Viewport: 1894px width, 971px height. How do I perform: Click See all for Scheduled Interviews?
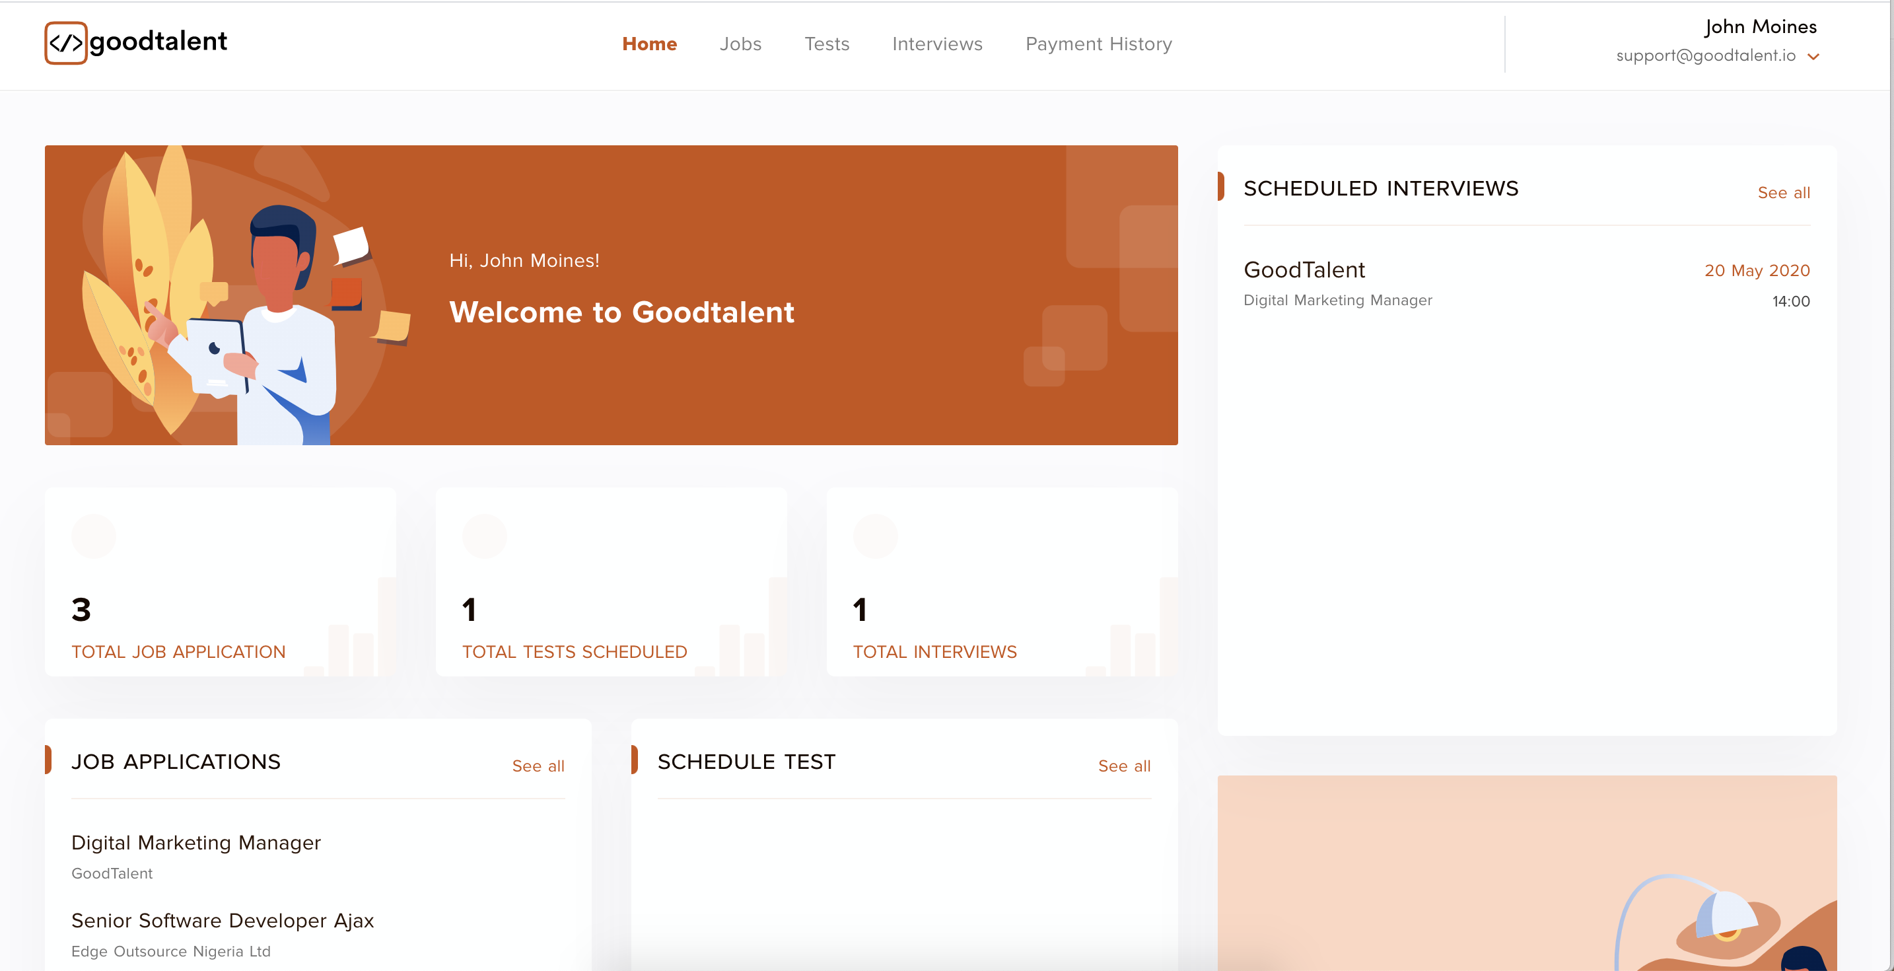[x=1783, y=193]
